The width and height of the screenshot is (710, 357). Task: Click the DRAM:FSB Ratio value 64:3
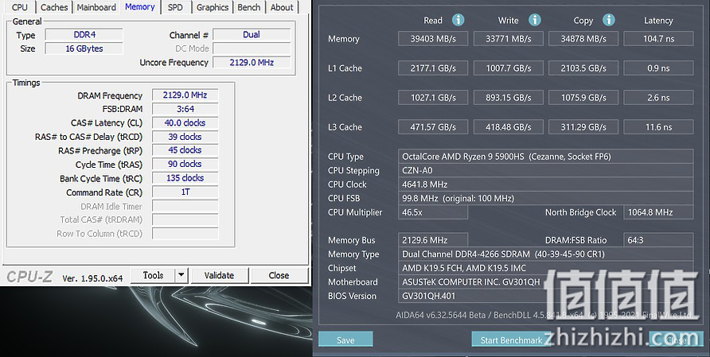[x=658, y=240]
